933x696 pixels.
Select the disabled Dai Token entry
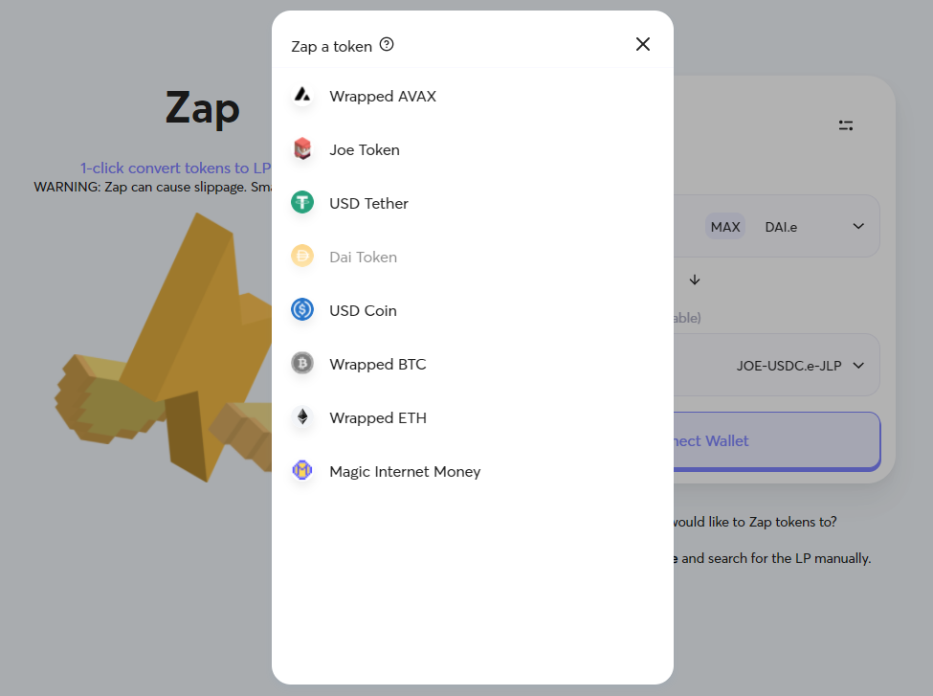(x=473, y=257)
